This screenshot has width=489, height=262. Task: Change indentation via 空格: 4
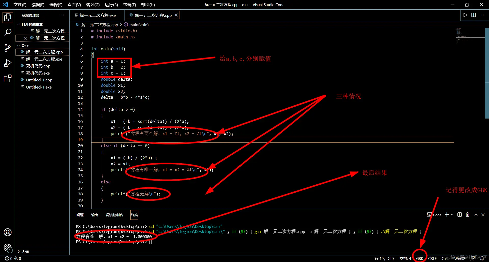[x=405, y=258]
